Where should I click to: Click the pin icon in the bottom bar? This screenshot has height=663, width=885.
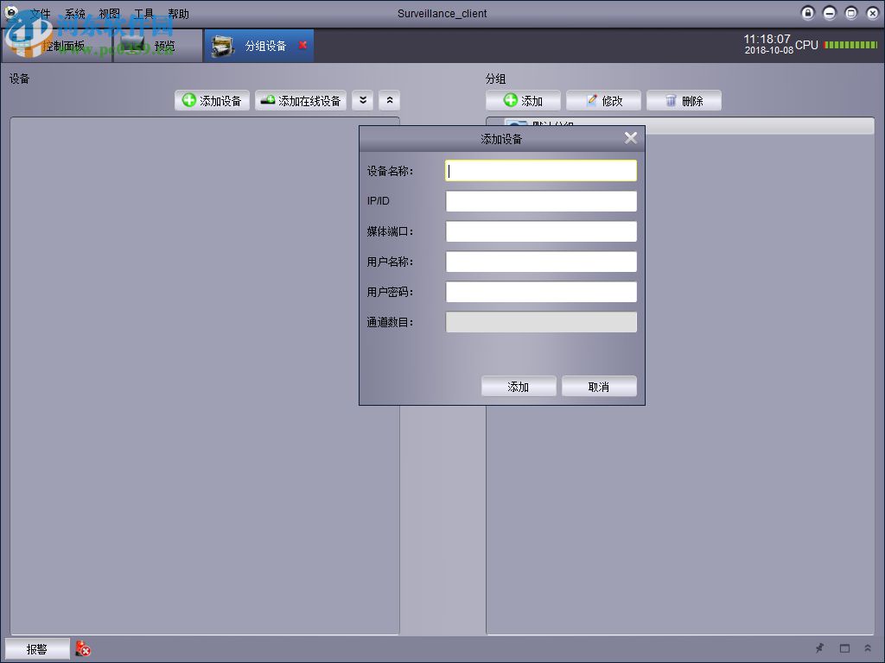(x=819, y=648)
